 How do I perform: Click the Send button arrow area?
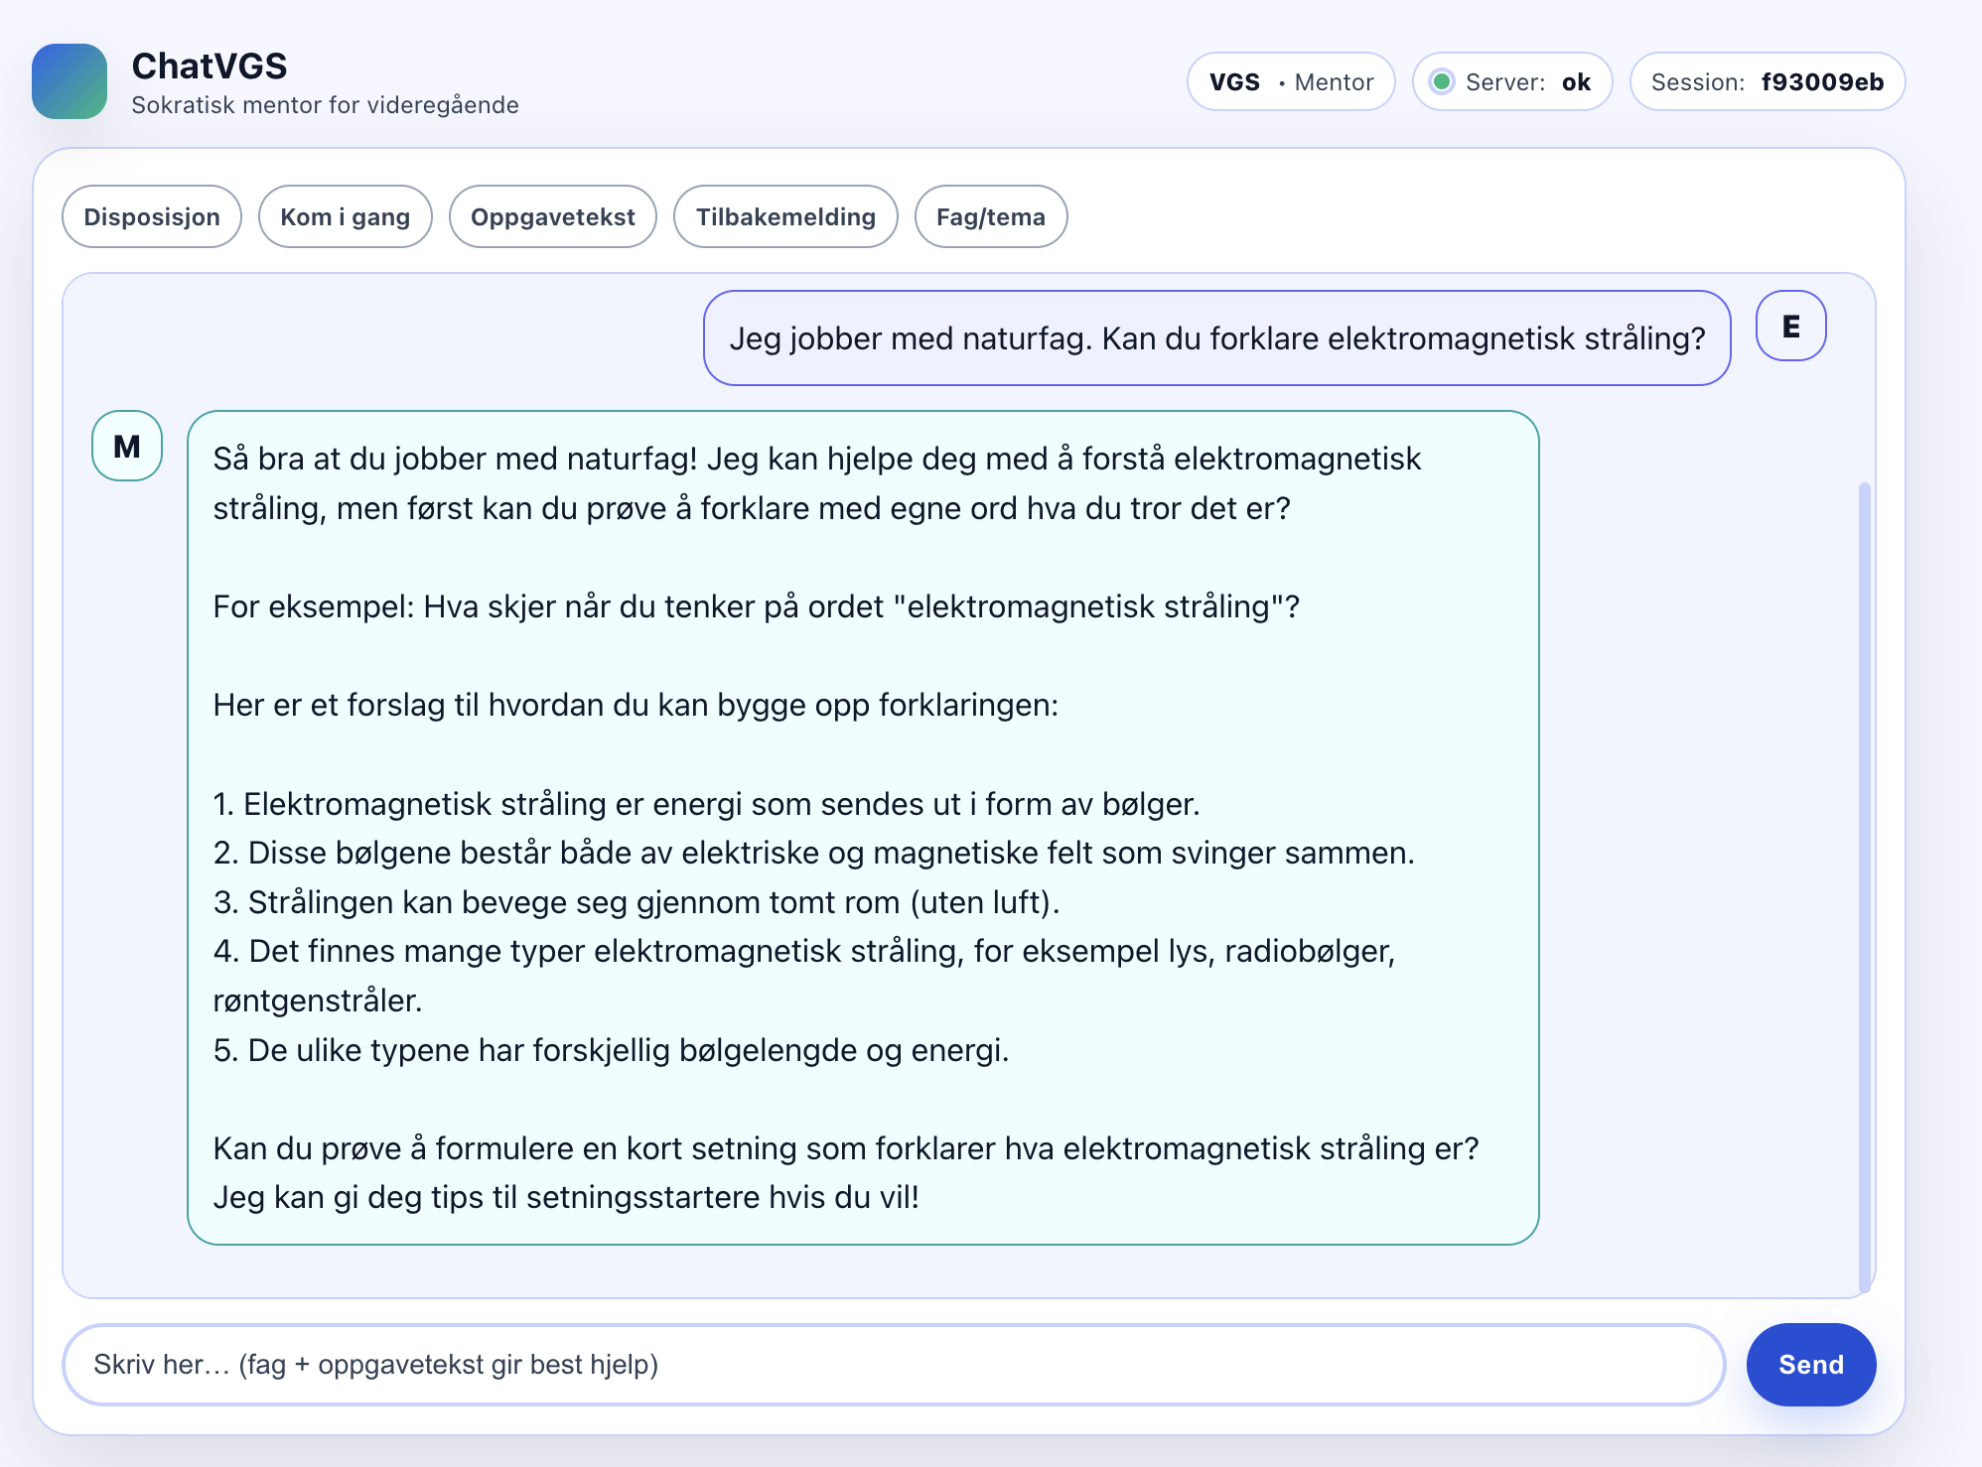coord(1809,1365)
